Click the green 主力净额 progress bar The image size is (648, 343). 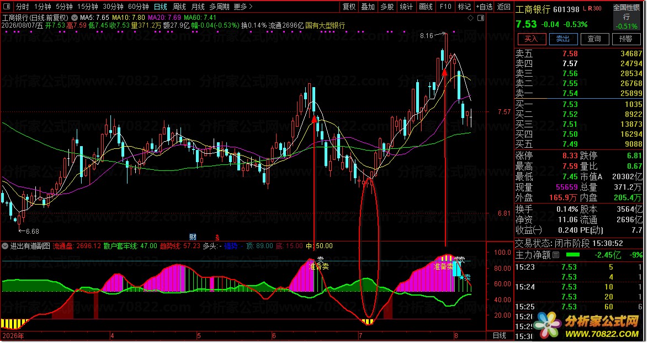click(572, 255)
